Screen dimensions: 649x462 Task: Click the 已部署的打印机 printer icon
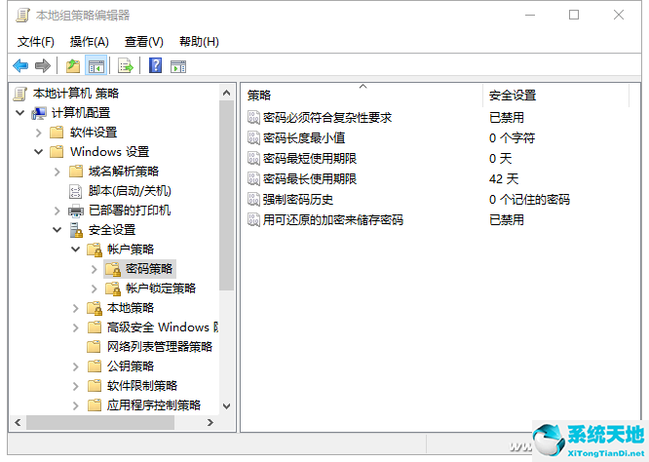click(76, 211)
